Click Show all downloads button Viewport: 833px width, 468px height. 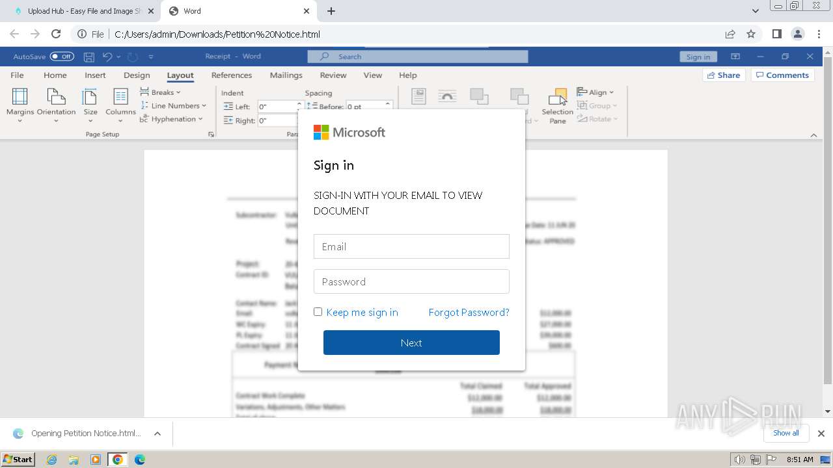point(786,433)
